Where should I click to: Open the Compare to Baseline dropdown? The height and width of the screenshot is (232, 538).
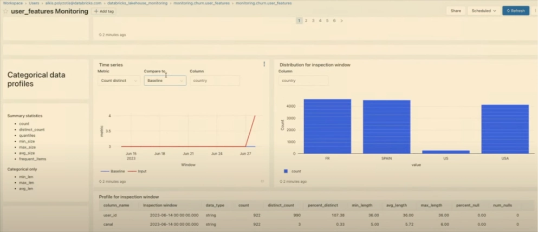165,81
